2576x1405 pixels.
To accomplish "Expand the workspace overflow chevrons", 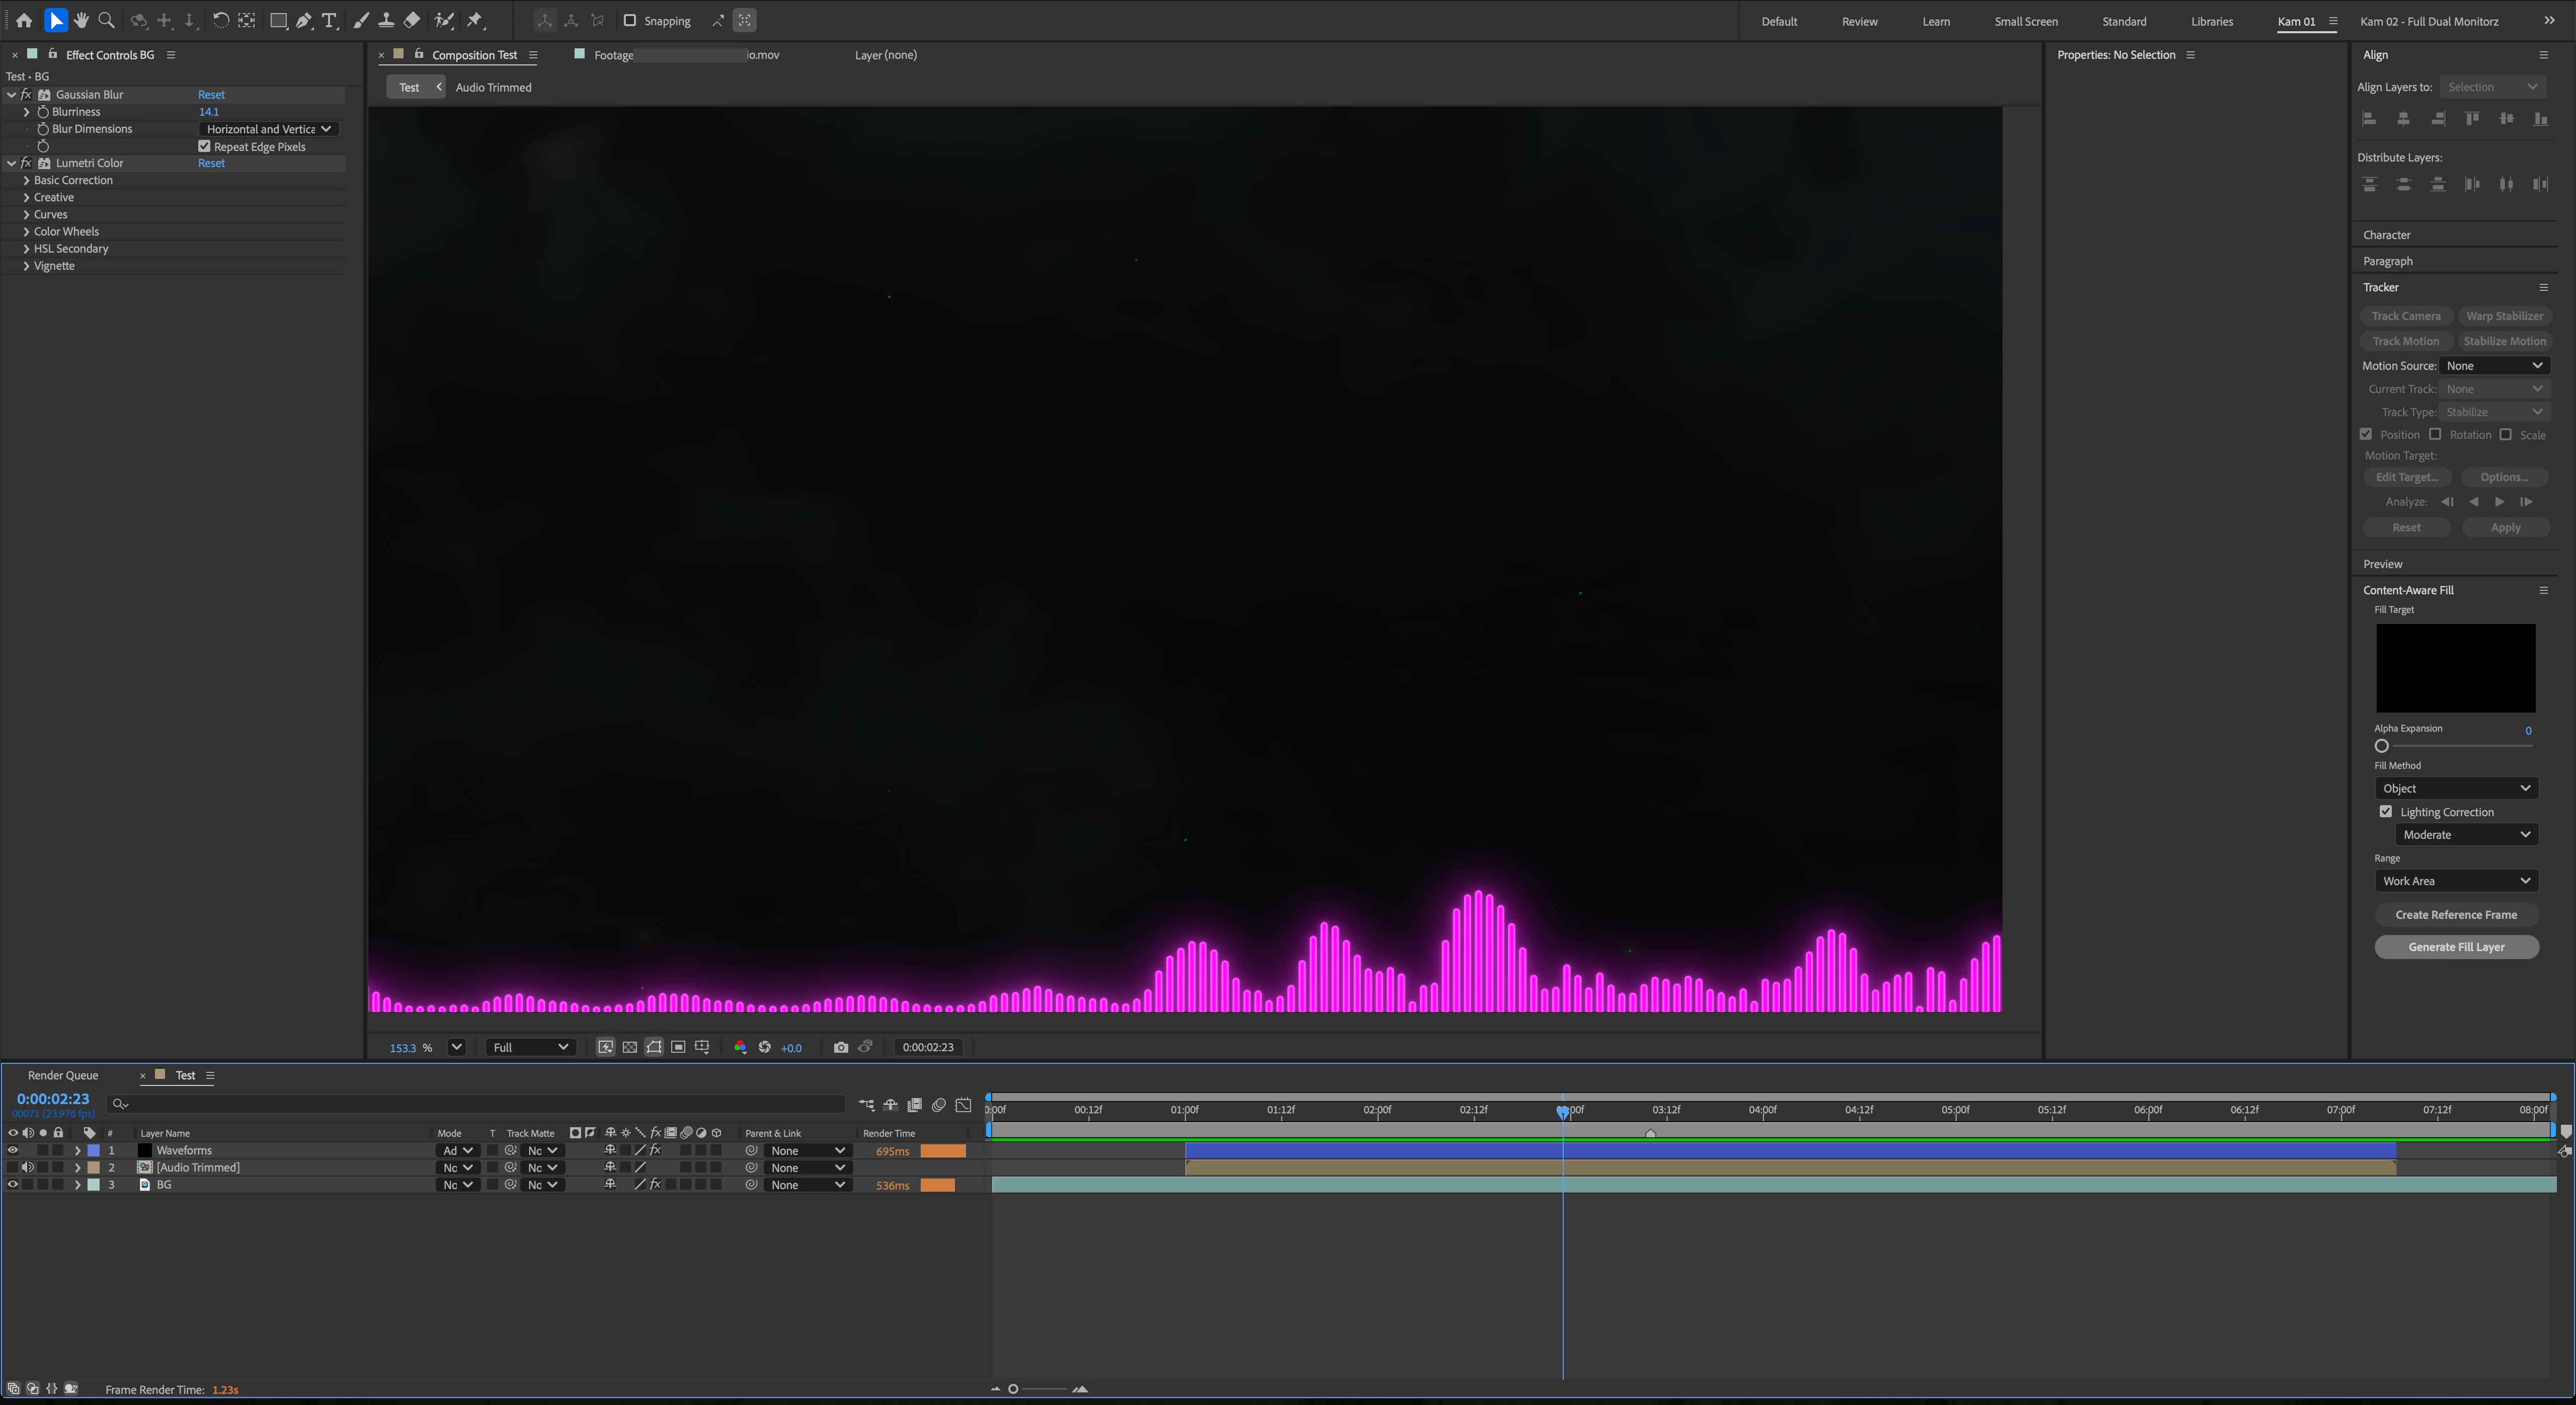I will (2549, 21).
